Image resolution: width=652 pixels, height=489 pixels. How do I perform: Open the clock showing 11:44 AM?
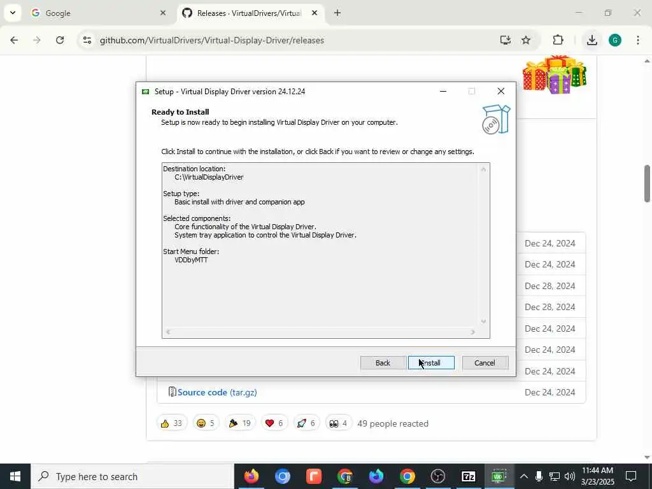tap(597, 476)
